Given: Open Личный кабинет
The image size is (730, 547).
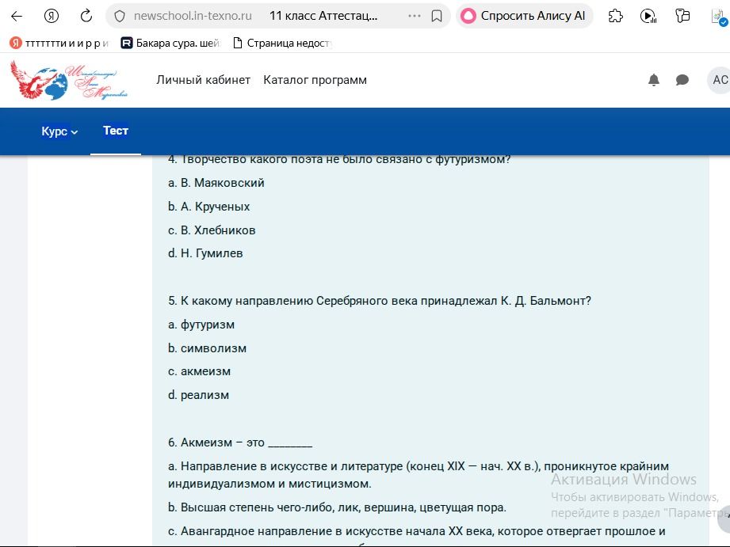Looking at the screenshot, I should 204,80.
